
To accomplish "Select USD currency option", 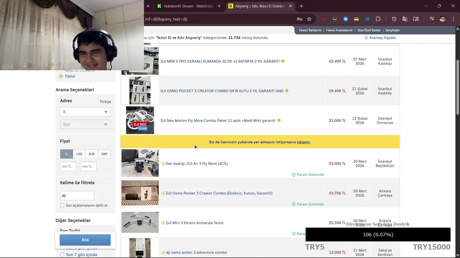I will [79, 154].
